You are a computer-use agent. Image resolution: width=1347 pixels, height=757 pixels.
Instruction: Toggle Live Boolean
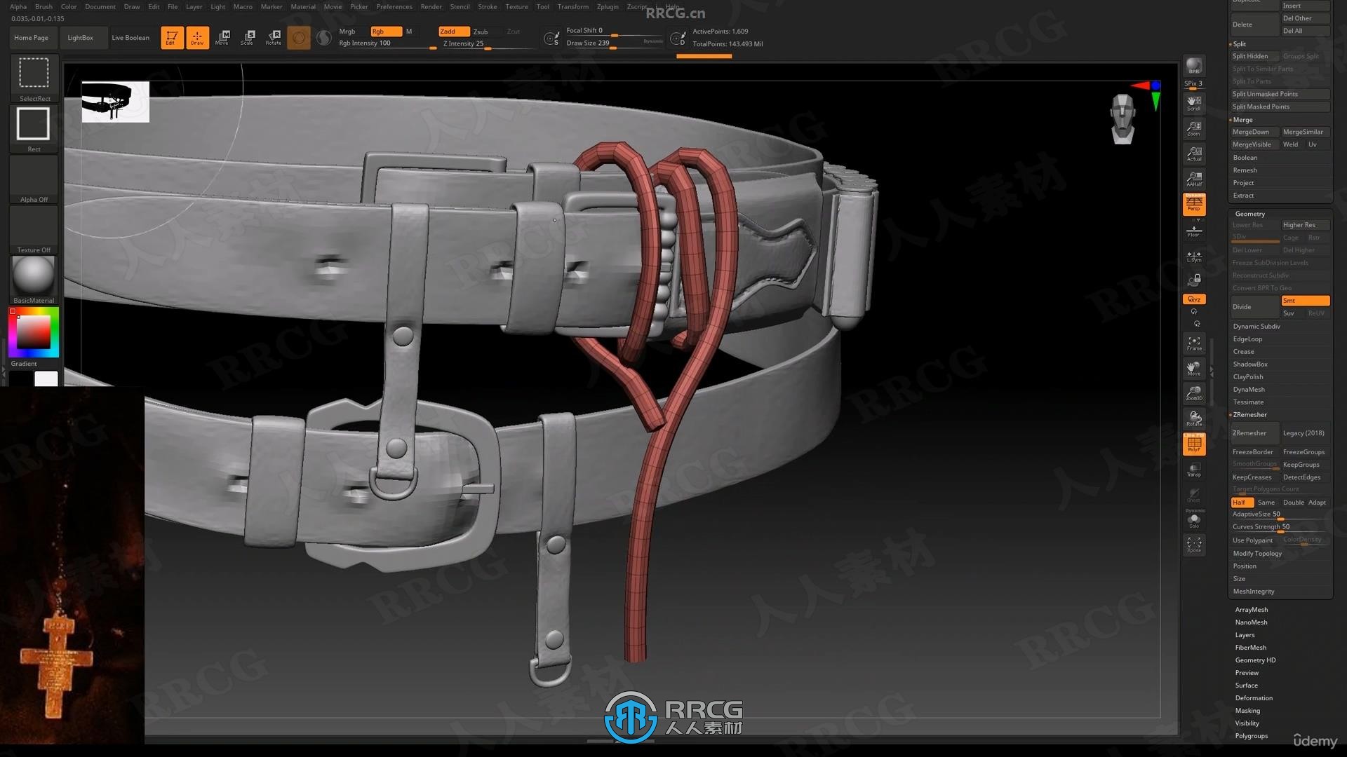pos(130,37)
